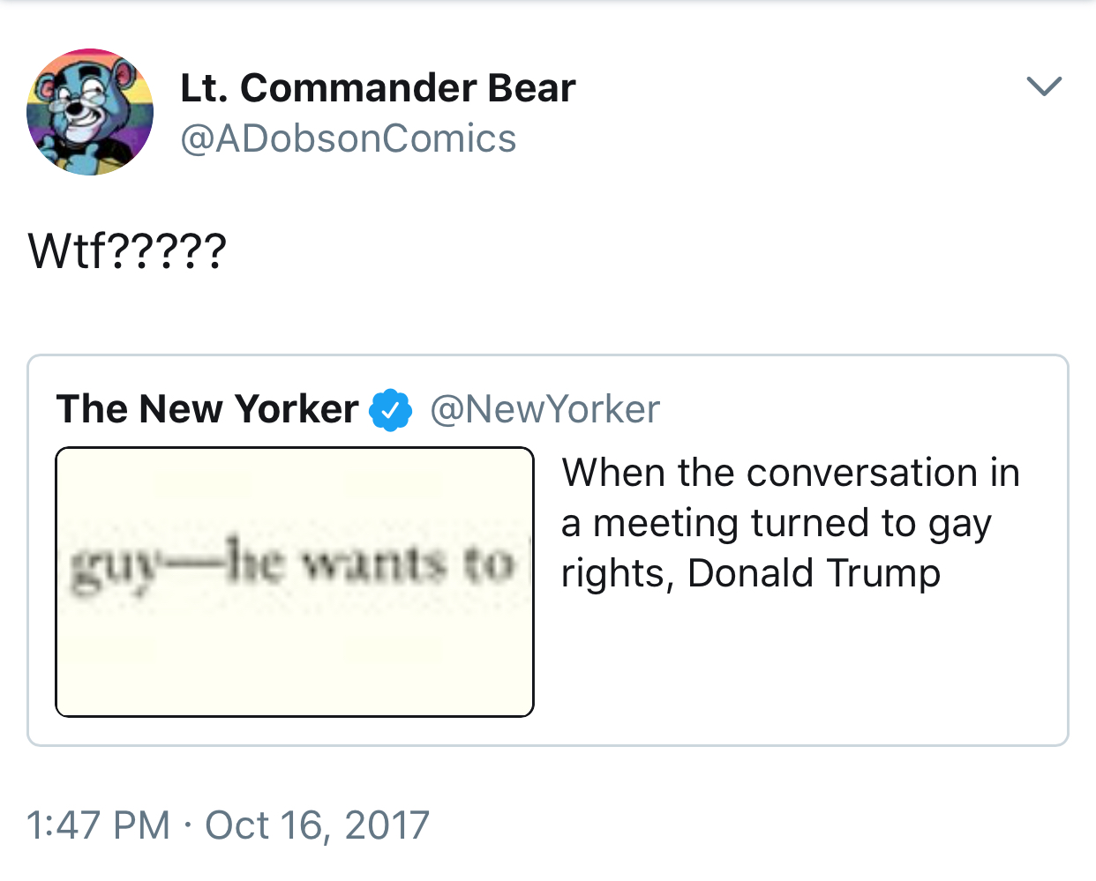Viewport: 1096px width, 881px height.
Task: Click the Oct 16, 2017 date
Action: click(x=318, y=825)
